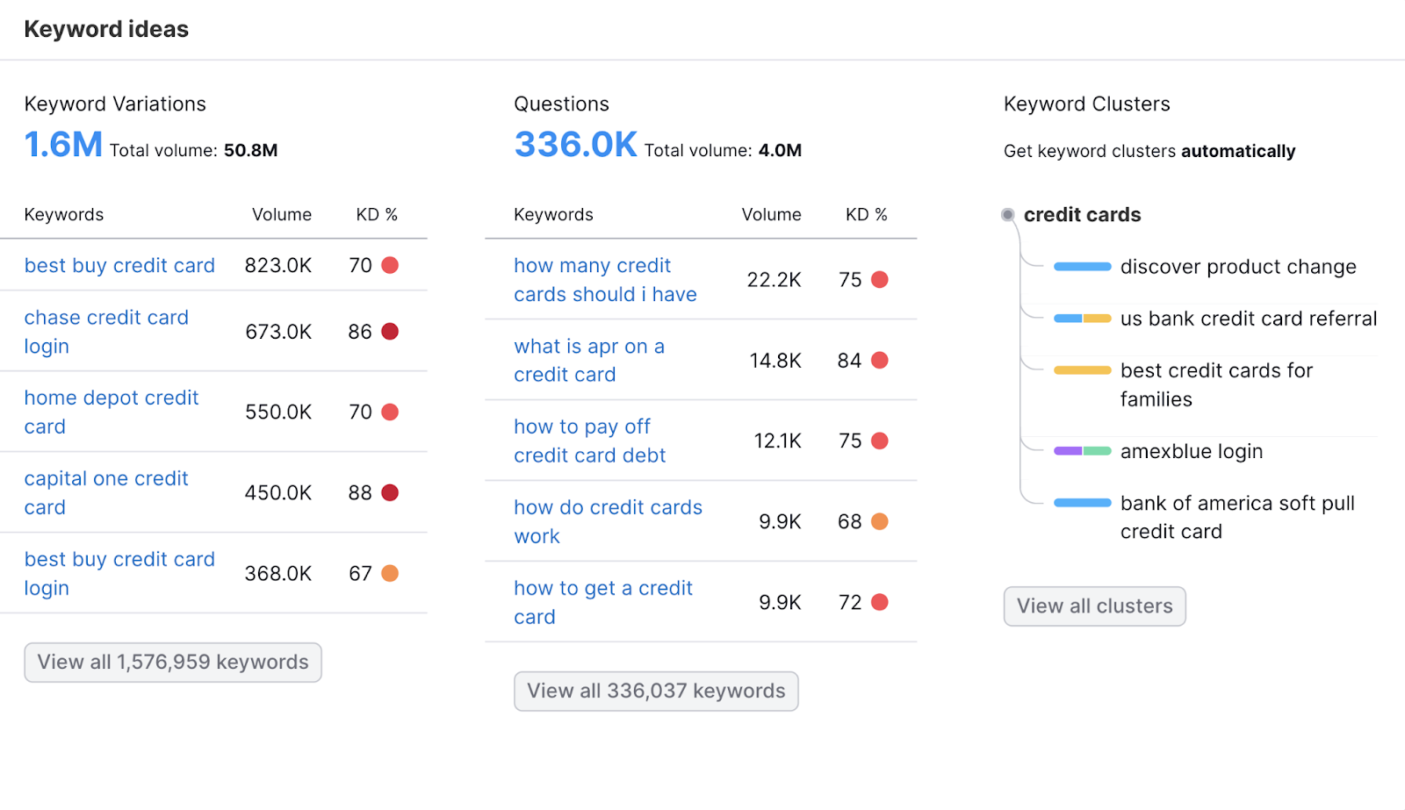
Task: Select 'discover product change' cluster
Action: pos(1238,267)
